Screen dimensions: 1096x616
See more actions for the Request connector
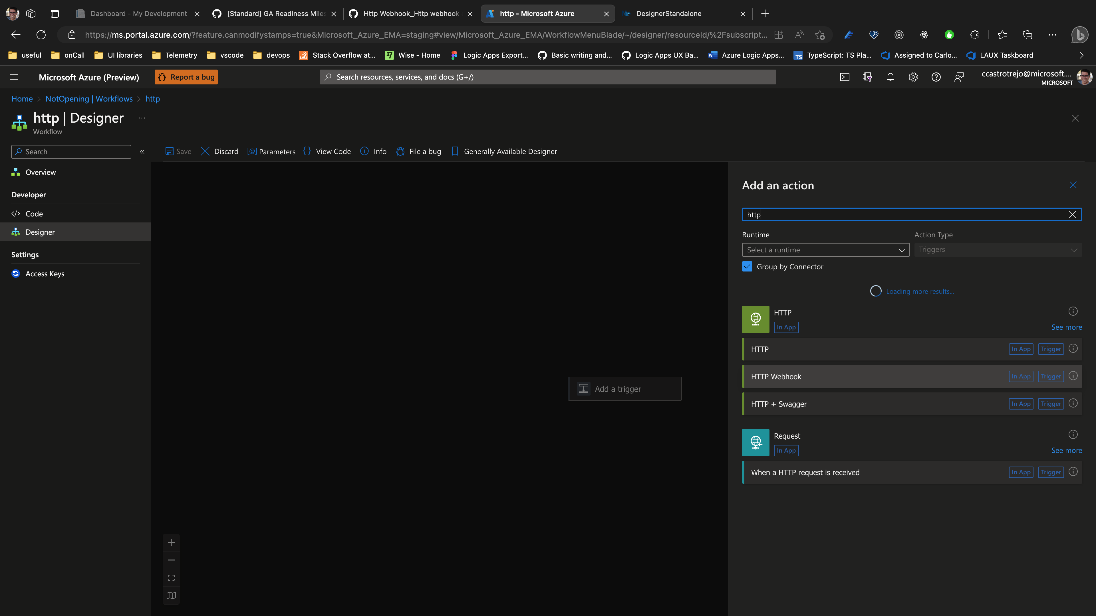(1067, 450)
